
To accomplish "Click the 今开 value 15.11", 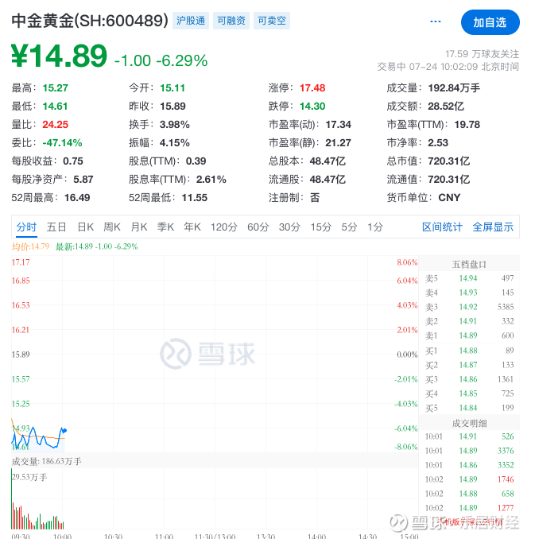I will 173,88.
